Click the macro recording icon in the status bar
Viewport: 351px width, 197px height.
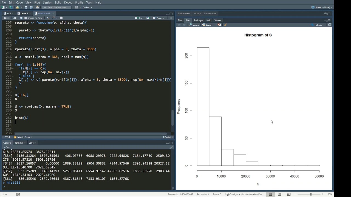coord(18,194)
